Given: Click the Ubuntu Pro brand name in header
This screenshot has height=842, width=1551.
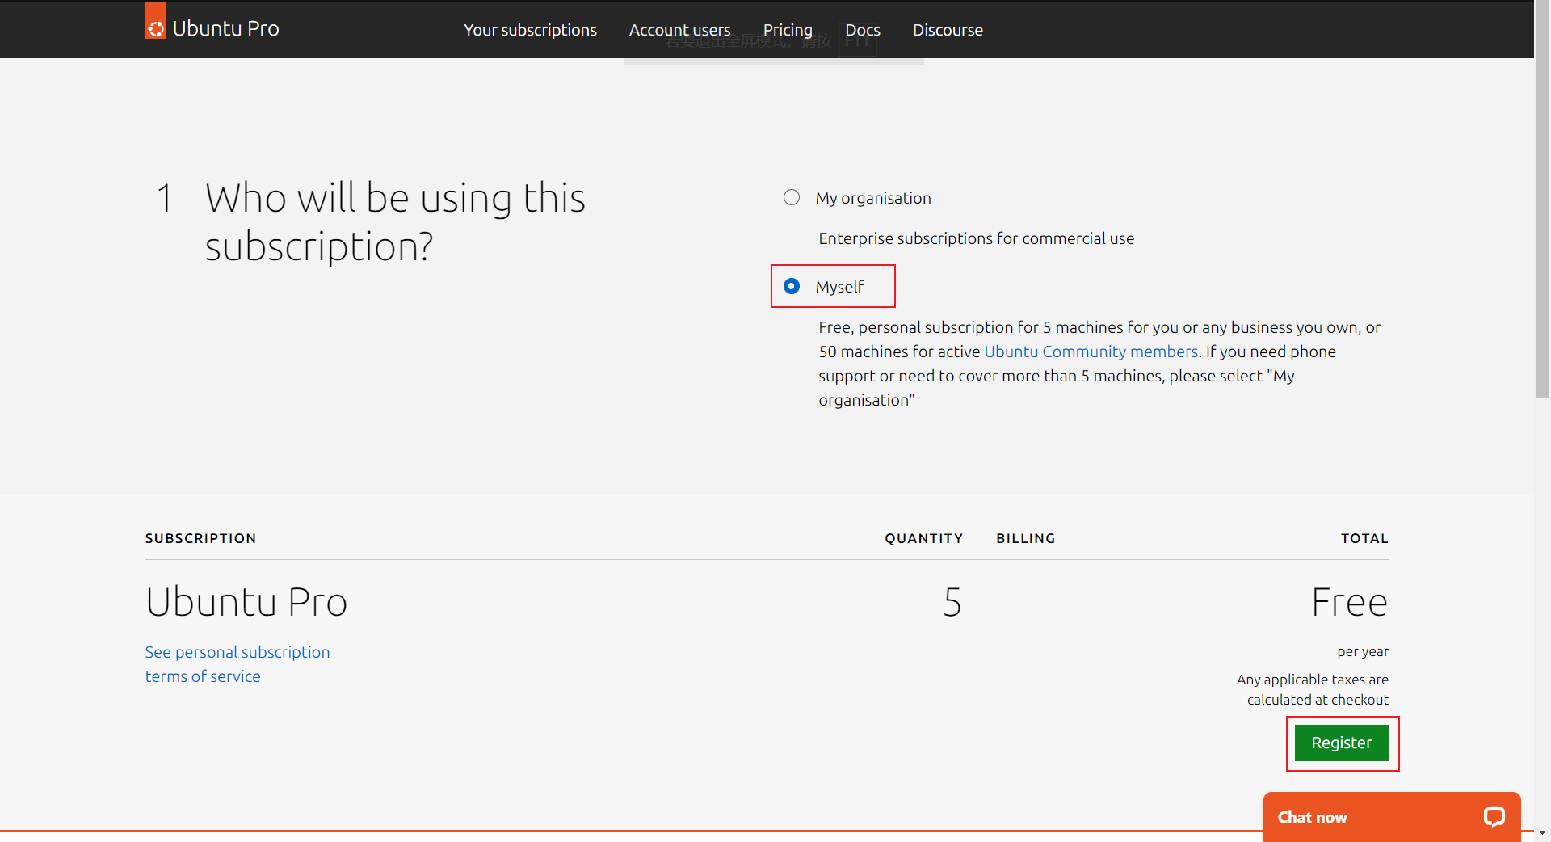Looking at the screenshot, I should click(225, 29).
